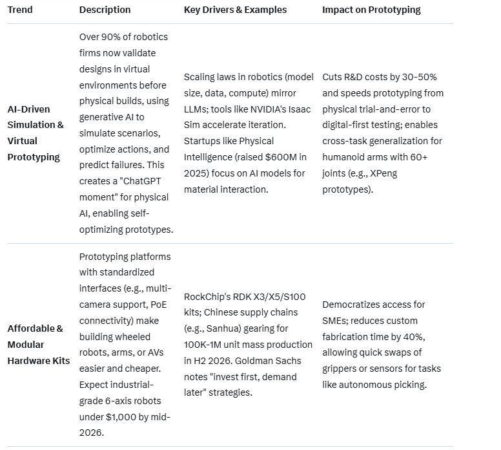Select the Affordable & Modular Hardware Kits row label
The width and height of the screenshot is (501, 450).
click(x=39, y=344)
